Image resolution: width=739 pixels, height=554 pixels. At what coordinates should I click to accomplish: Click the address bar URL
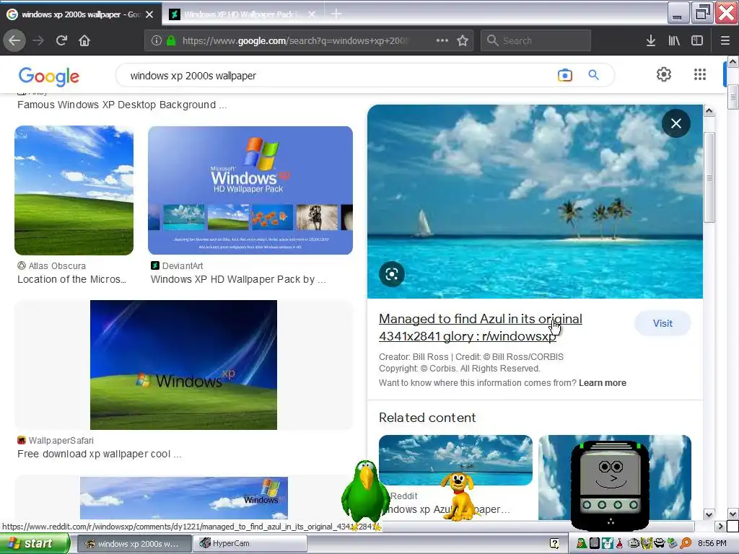pyautogui.click(x=295, y=40)
